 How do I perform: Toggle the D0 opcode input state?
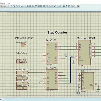click(22, 72)
